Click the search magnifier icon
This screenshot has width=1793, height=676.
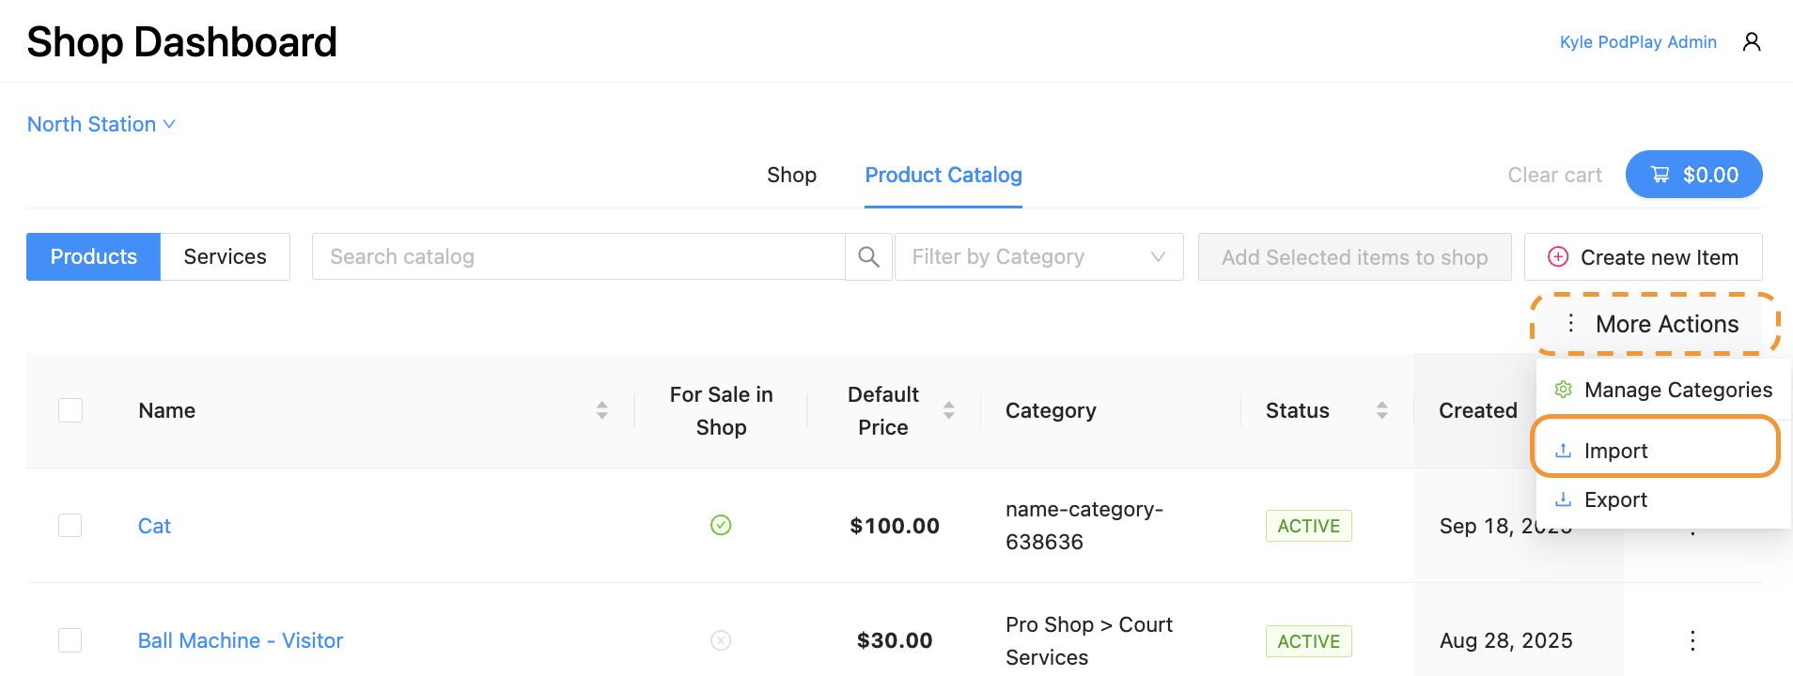pyautogui.click(x=868, y=257)
